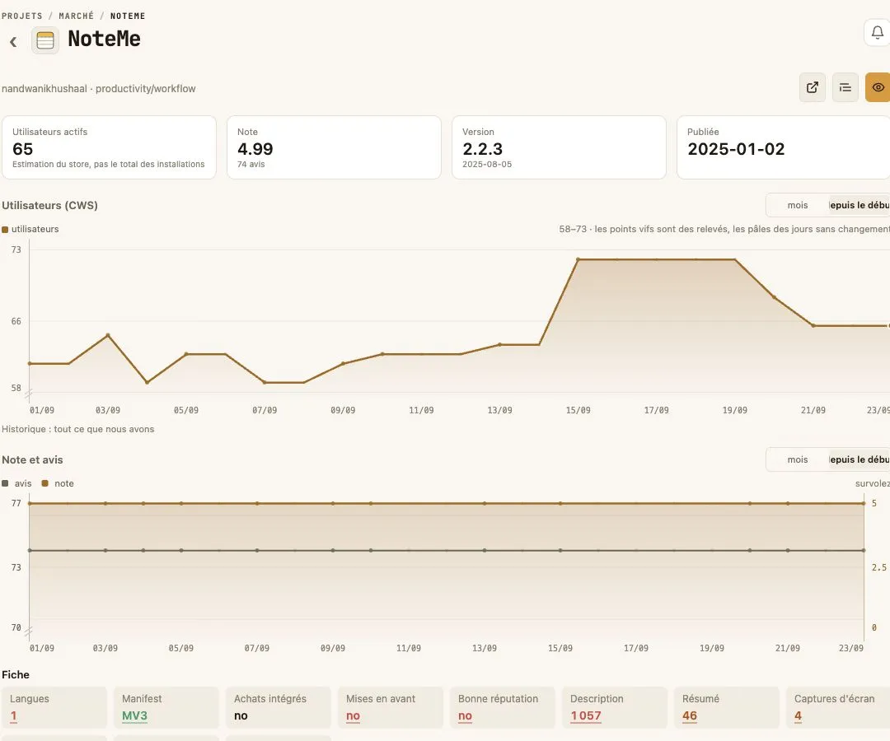Click the avis line point at 15/09
Image resolution: width=890 pixels, height=741 pixels.
pos(560,551)
